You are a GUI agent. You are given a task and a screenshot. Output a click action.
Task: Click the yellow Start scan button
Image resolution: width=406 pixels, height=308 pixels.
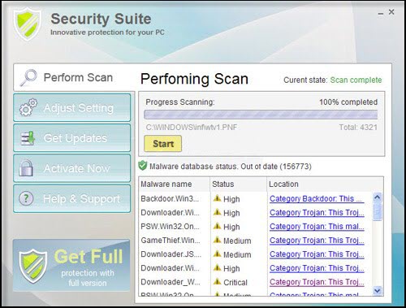163,144
